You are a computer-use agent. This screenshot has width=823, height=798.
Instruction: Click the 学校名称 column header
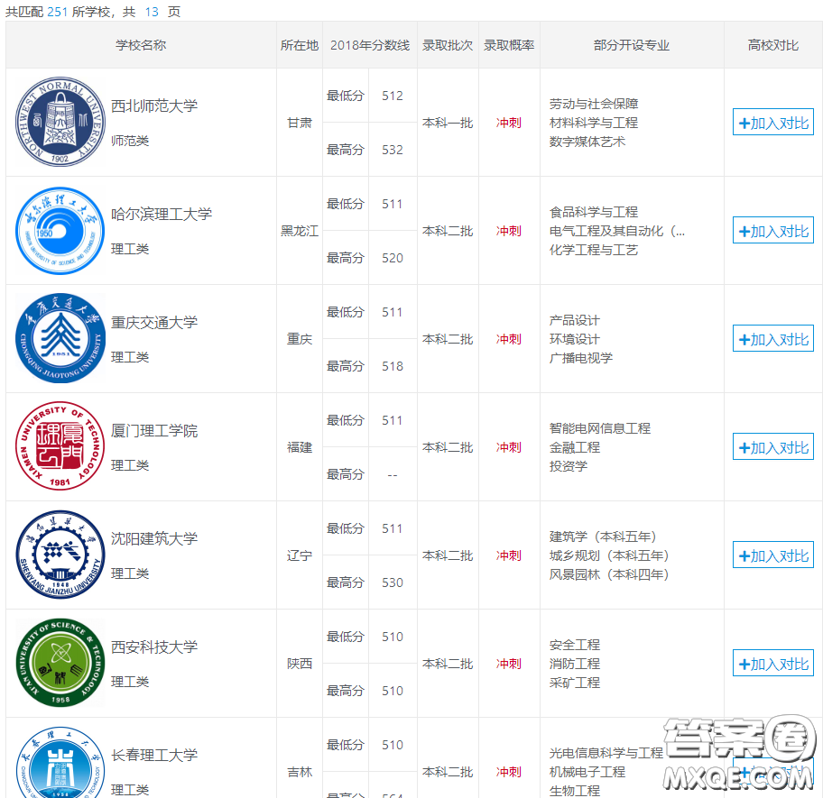click(x=141, y=45)
